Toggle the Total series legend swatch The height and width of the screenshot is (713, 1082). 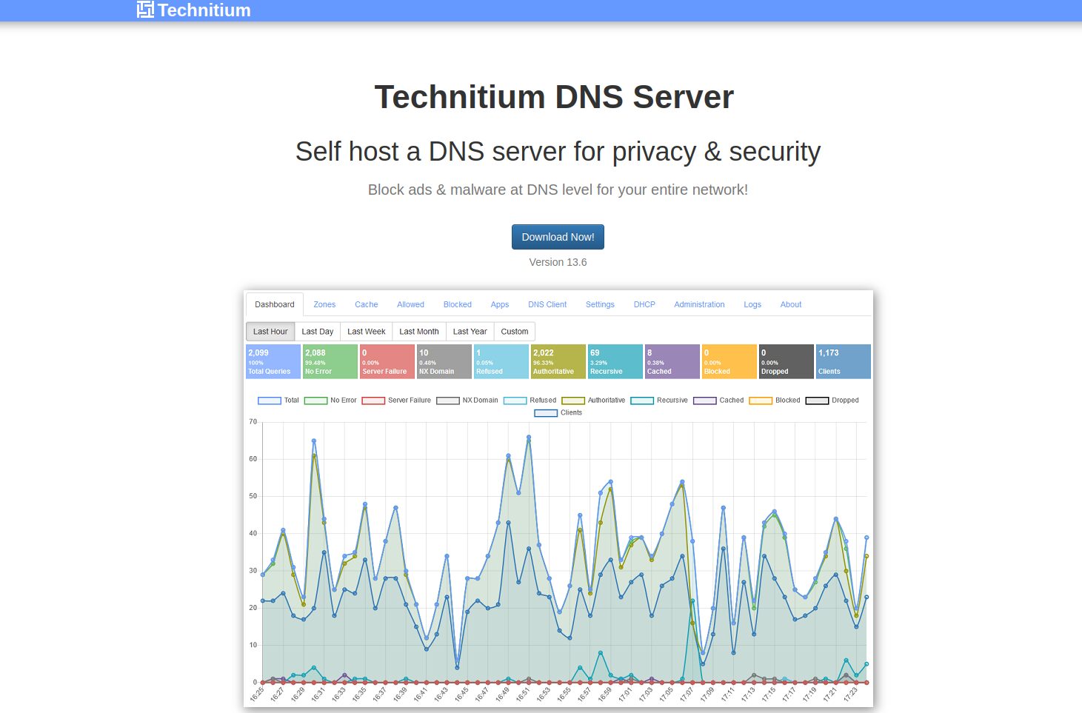click(x=270, y=401)
